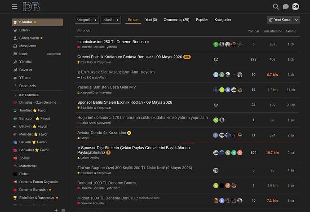Switch to the Okunmamış (25) tab
Screen dimensions: 310x212
(x=177, y=20)
